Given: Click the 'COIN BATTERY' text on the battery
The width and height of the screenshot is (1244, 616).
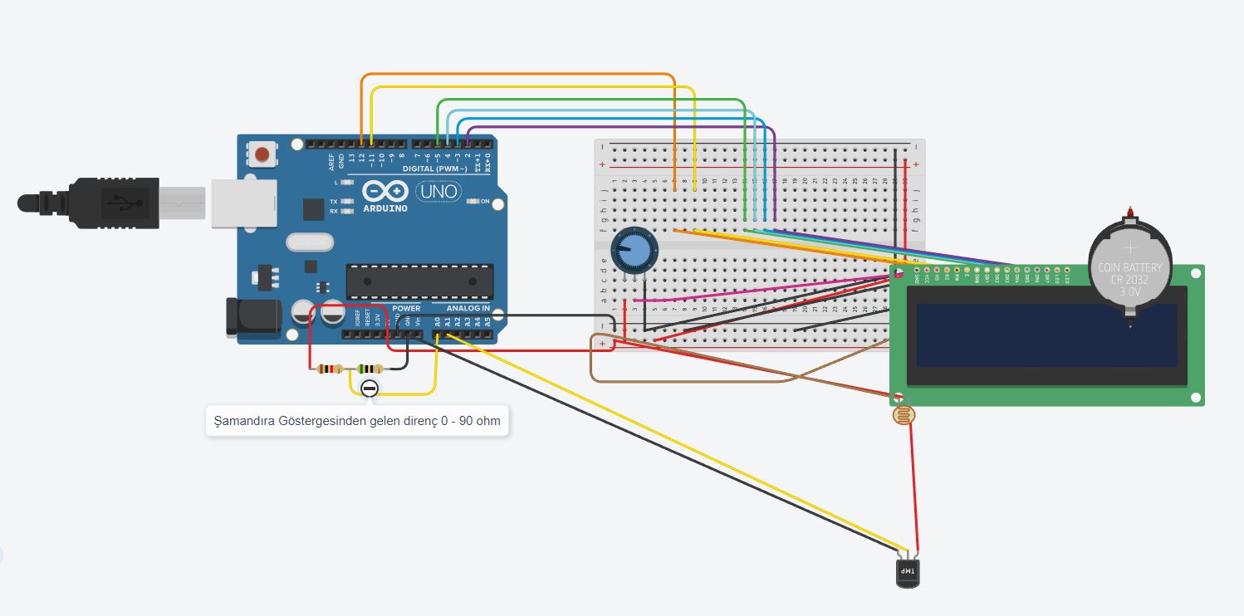Looking at the screenshot, I should coord(1131,267).
